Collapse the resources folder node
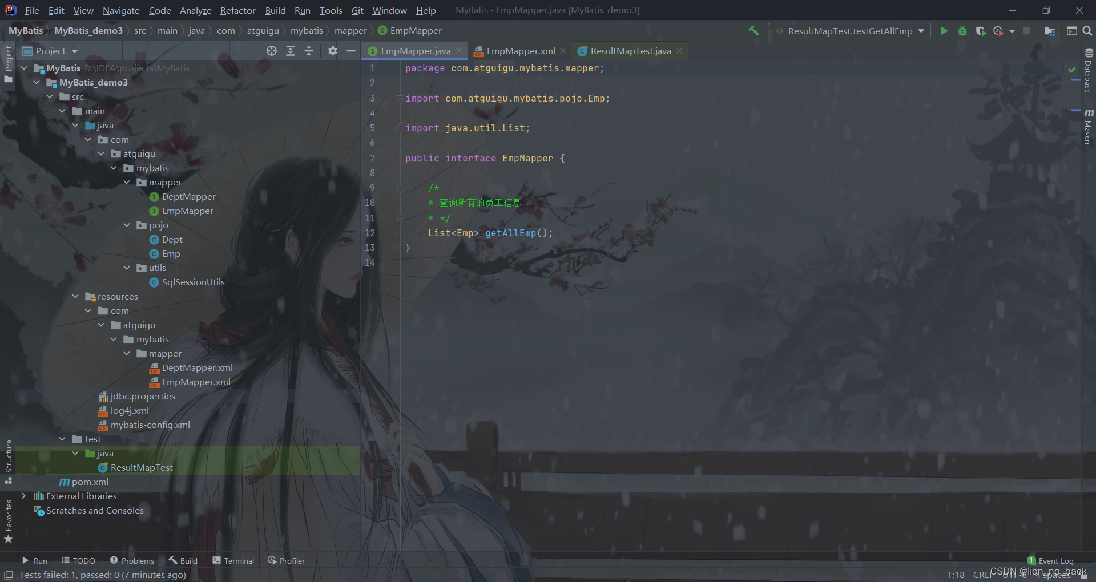The image size is (1096, 582). pos(75,296)
